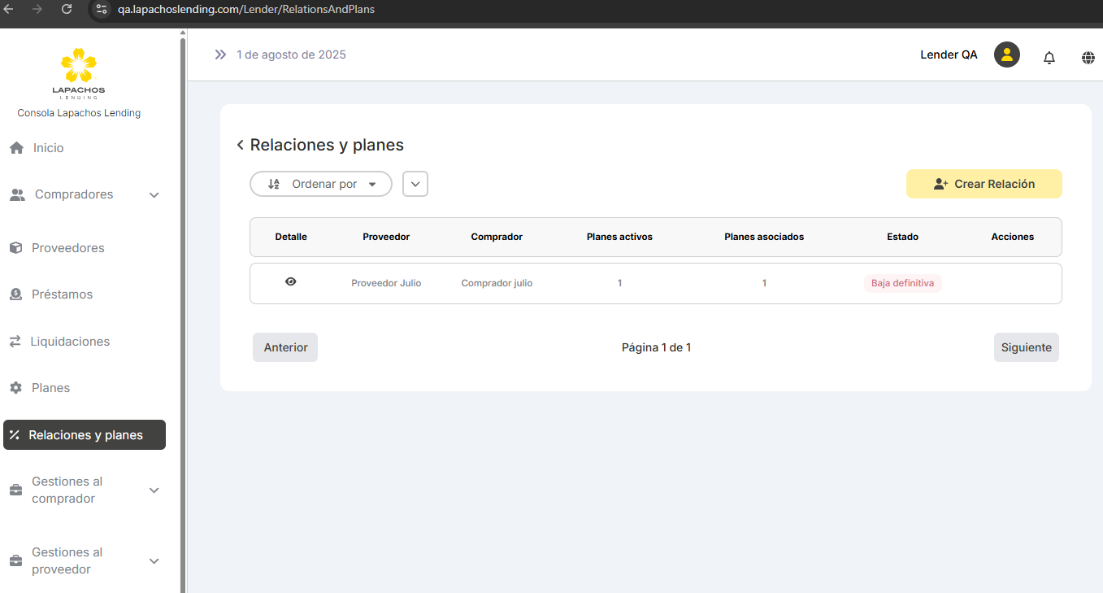The height and width of the screenshot is (593, 1103).
Task: Click the chevron box next to Ordenar por
Action: pos(415,184)
